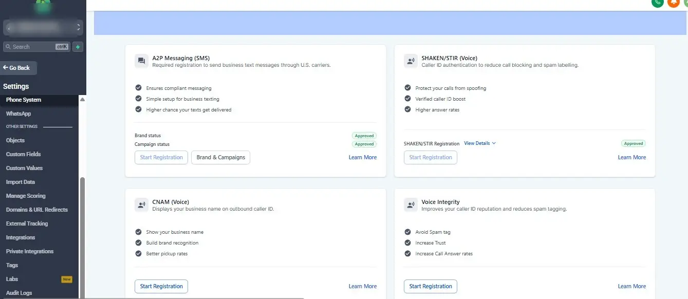Viewport: 688px width, 299px height.
Task: Click the Voice Integrity card icon
Action: pyautogui.click(x=411, y=205)
